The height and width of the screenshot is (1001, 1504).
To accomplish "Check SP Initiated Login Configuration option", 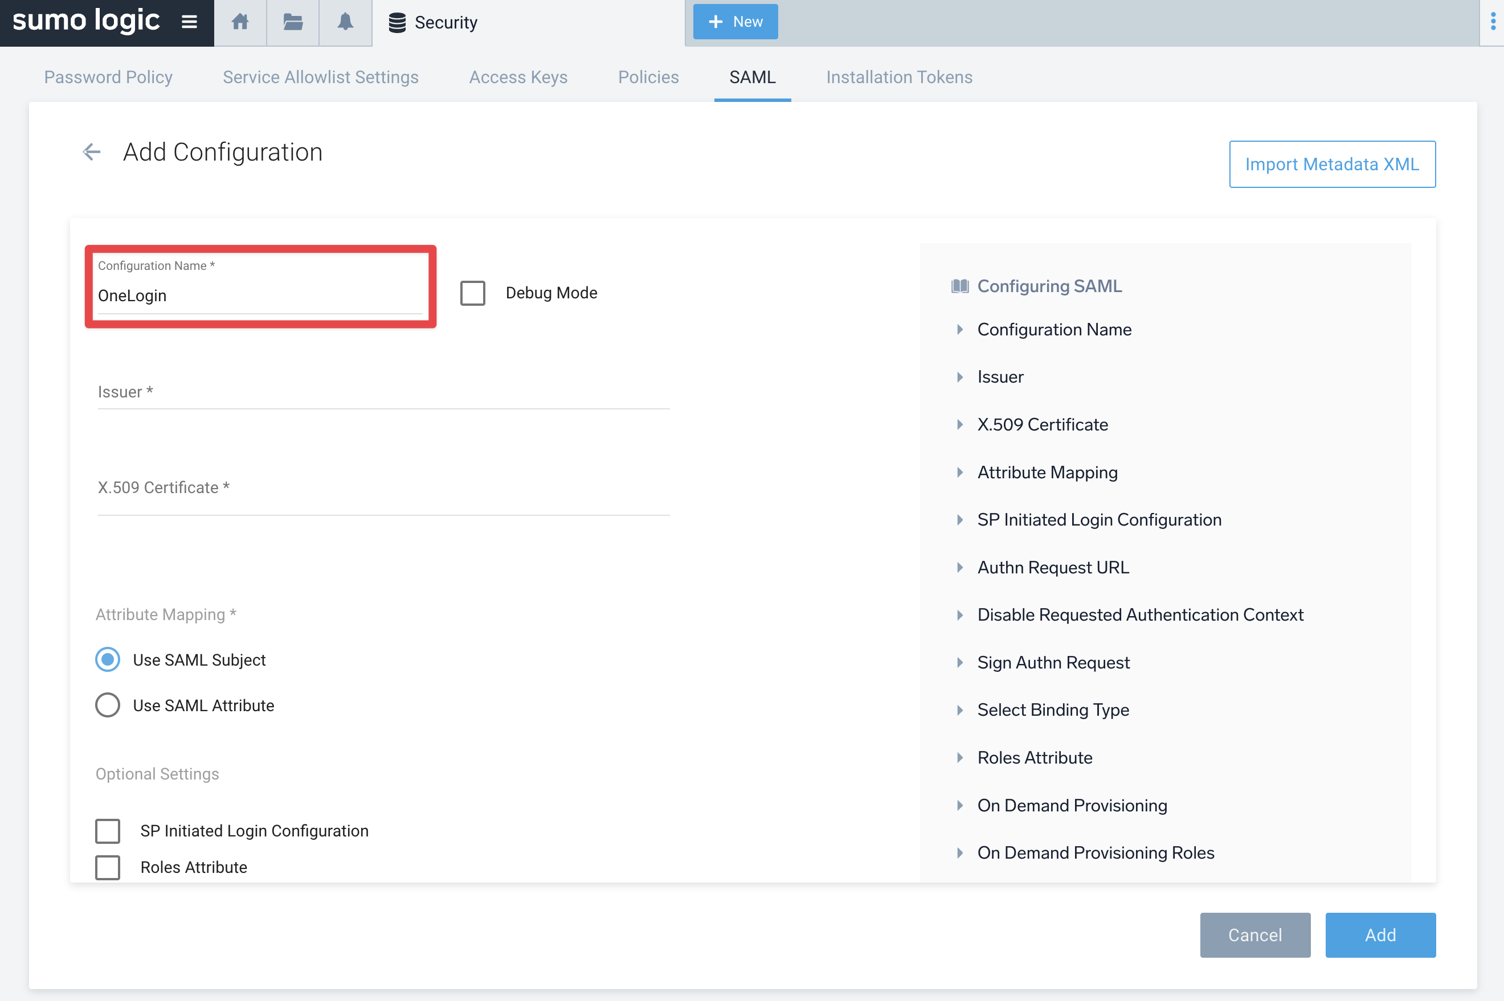I will point(107,831).
